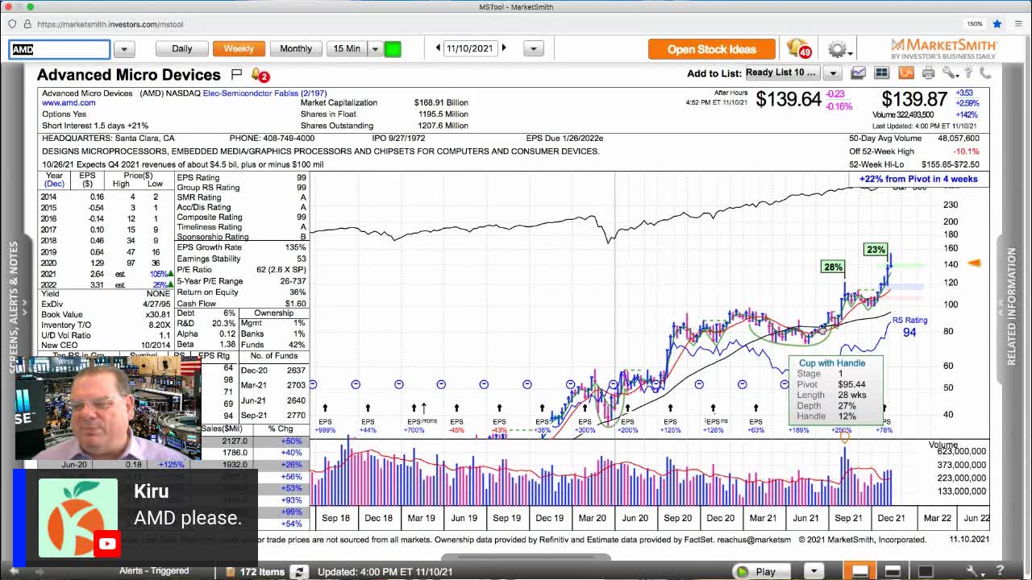The width and height of the screenshot is (1032, 580).
Task: Switch to the Weekly chart tab
Action: click(x=239, y=49)
